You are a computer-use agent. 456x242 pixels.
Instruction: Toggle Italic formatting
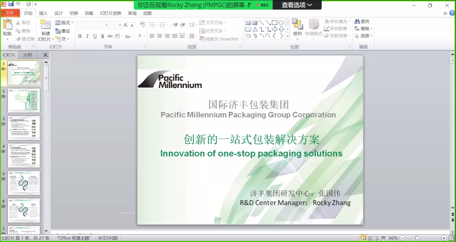tap(88, 36)
